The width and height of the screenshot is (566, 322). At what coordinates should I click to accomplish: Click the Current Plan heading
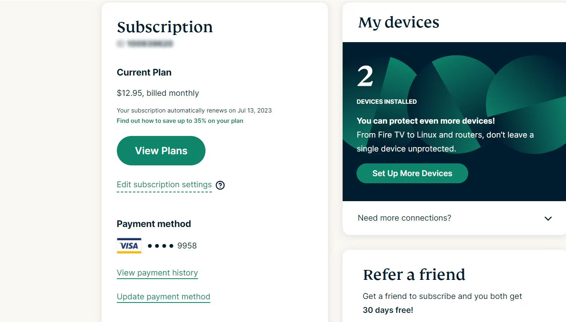144,73
